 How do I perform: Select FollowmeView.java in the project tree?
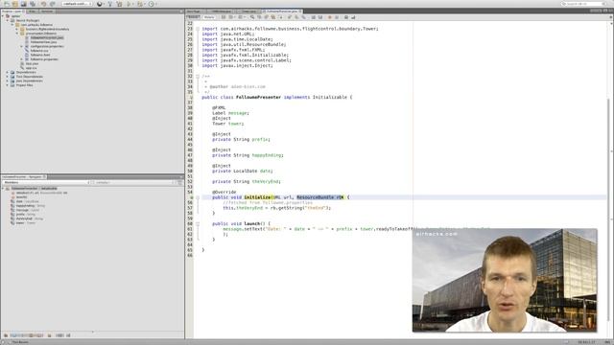(x=43, y=42)
